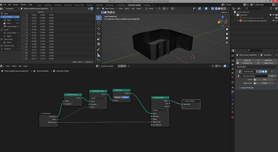The image size is (278, 152).
Task: Open Render properties tab
Action: [x=232, y=61]
